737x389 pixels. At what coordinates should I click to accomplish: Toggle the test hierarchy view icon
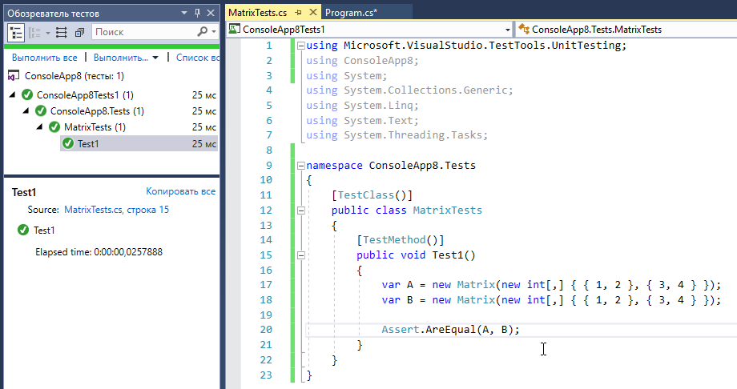(16, 32)
